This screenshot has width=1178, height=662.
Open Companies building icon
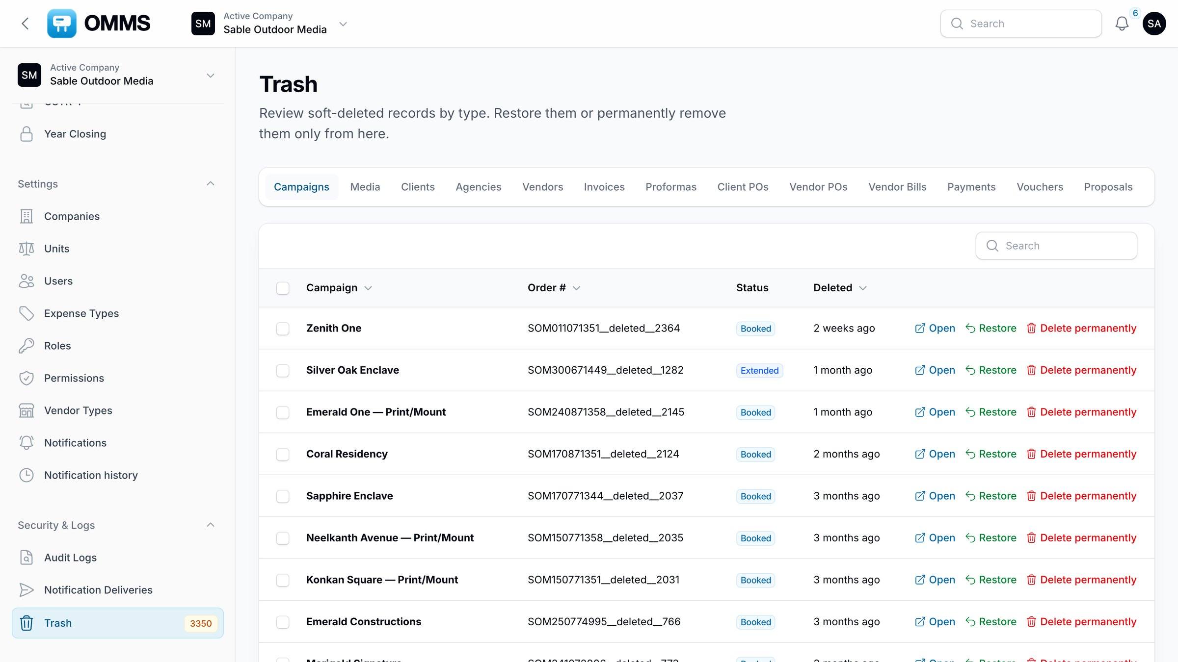[27, 216]
